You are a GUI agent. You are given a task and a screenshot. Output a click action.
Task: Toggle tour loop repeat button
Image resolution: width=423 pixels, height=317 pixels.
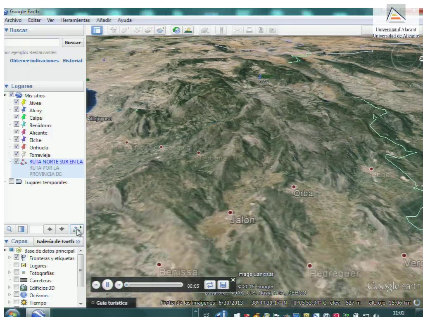210,285
